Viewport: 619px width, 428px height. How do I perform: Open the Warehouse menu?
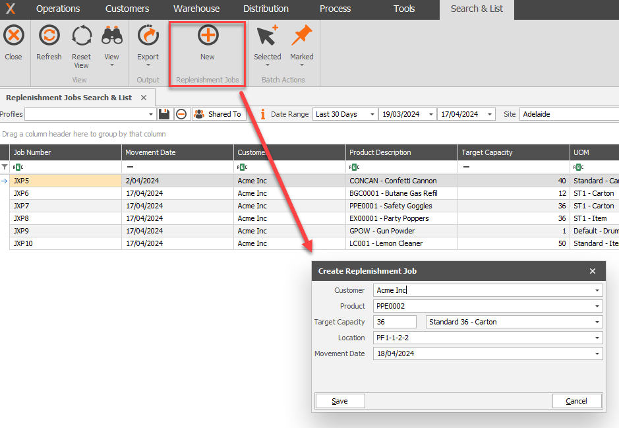point(196,9)
